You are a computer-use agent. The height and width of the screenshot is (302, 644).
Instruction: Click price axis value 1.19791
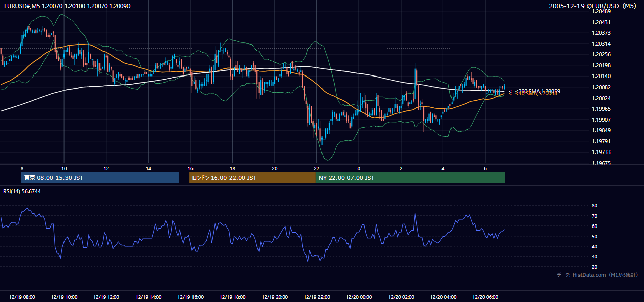(x=601, y=141)
